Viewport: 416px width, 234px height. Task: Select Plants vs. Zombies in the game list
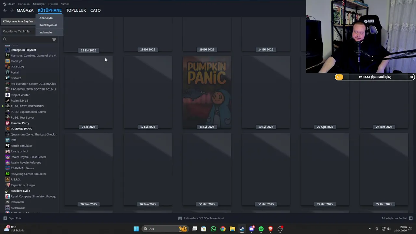pos(33,56)
